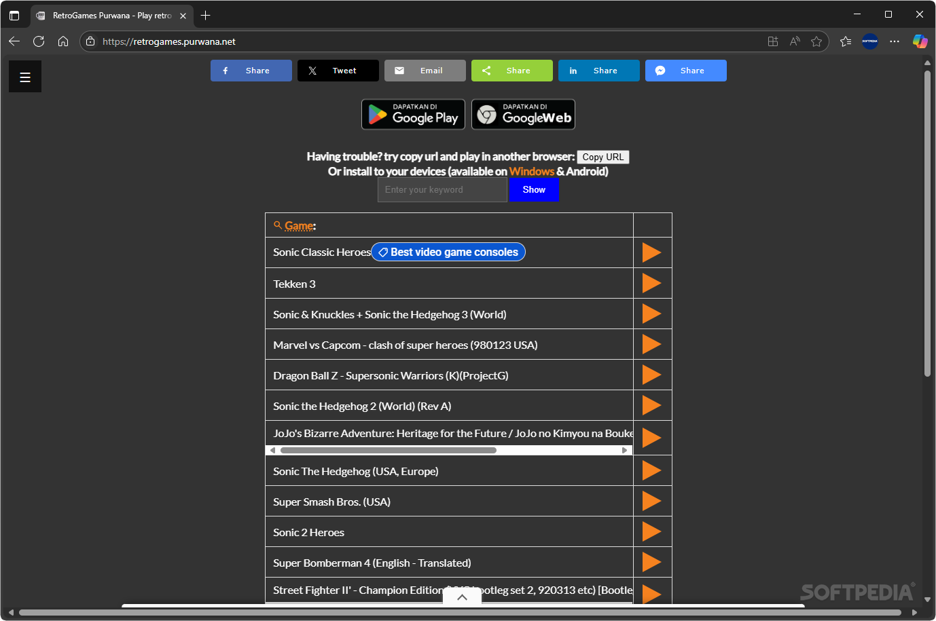Add this page to favorites star
The image size is (936, 621).
[816, 41]
